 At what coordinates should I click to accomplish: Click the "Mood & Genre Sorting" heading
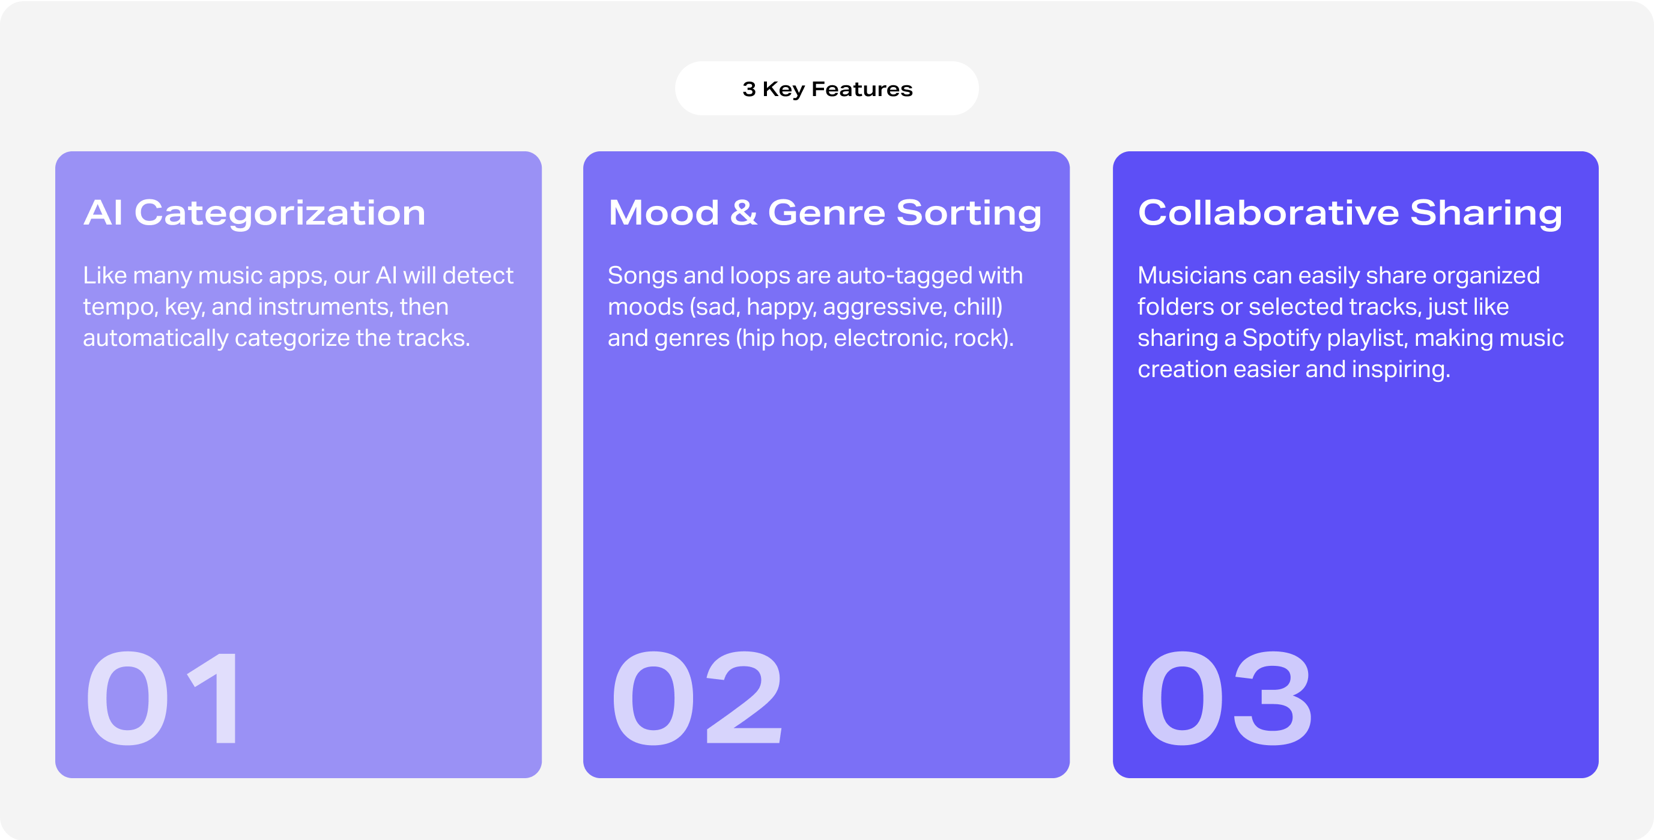click(x=825, y=213)
